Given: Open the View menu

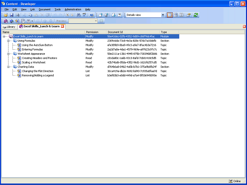Looking at the screenshot, I should tap(24, 9).
